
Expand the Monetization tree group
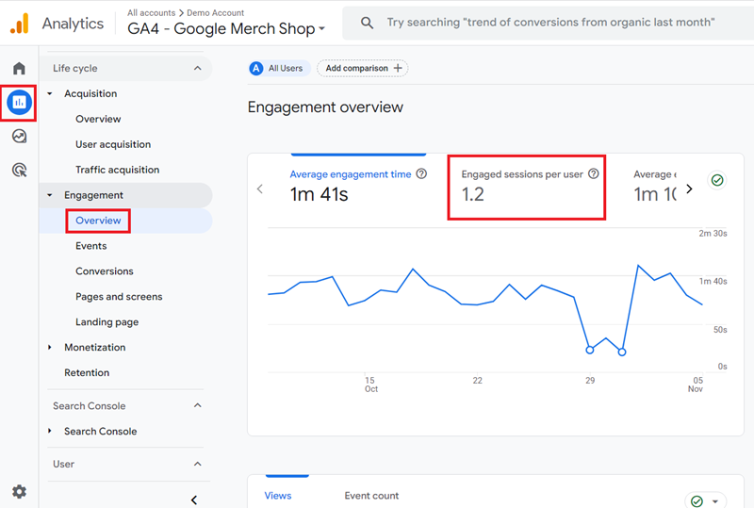pyautogui.click(x=50, y=348)
